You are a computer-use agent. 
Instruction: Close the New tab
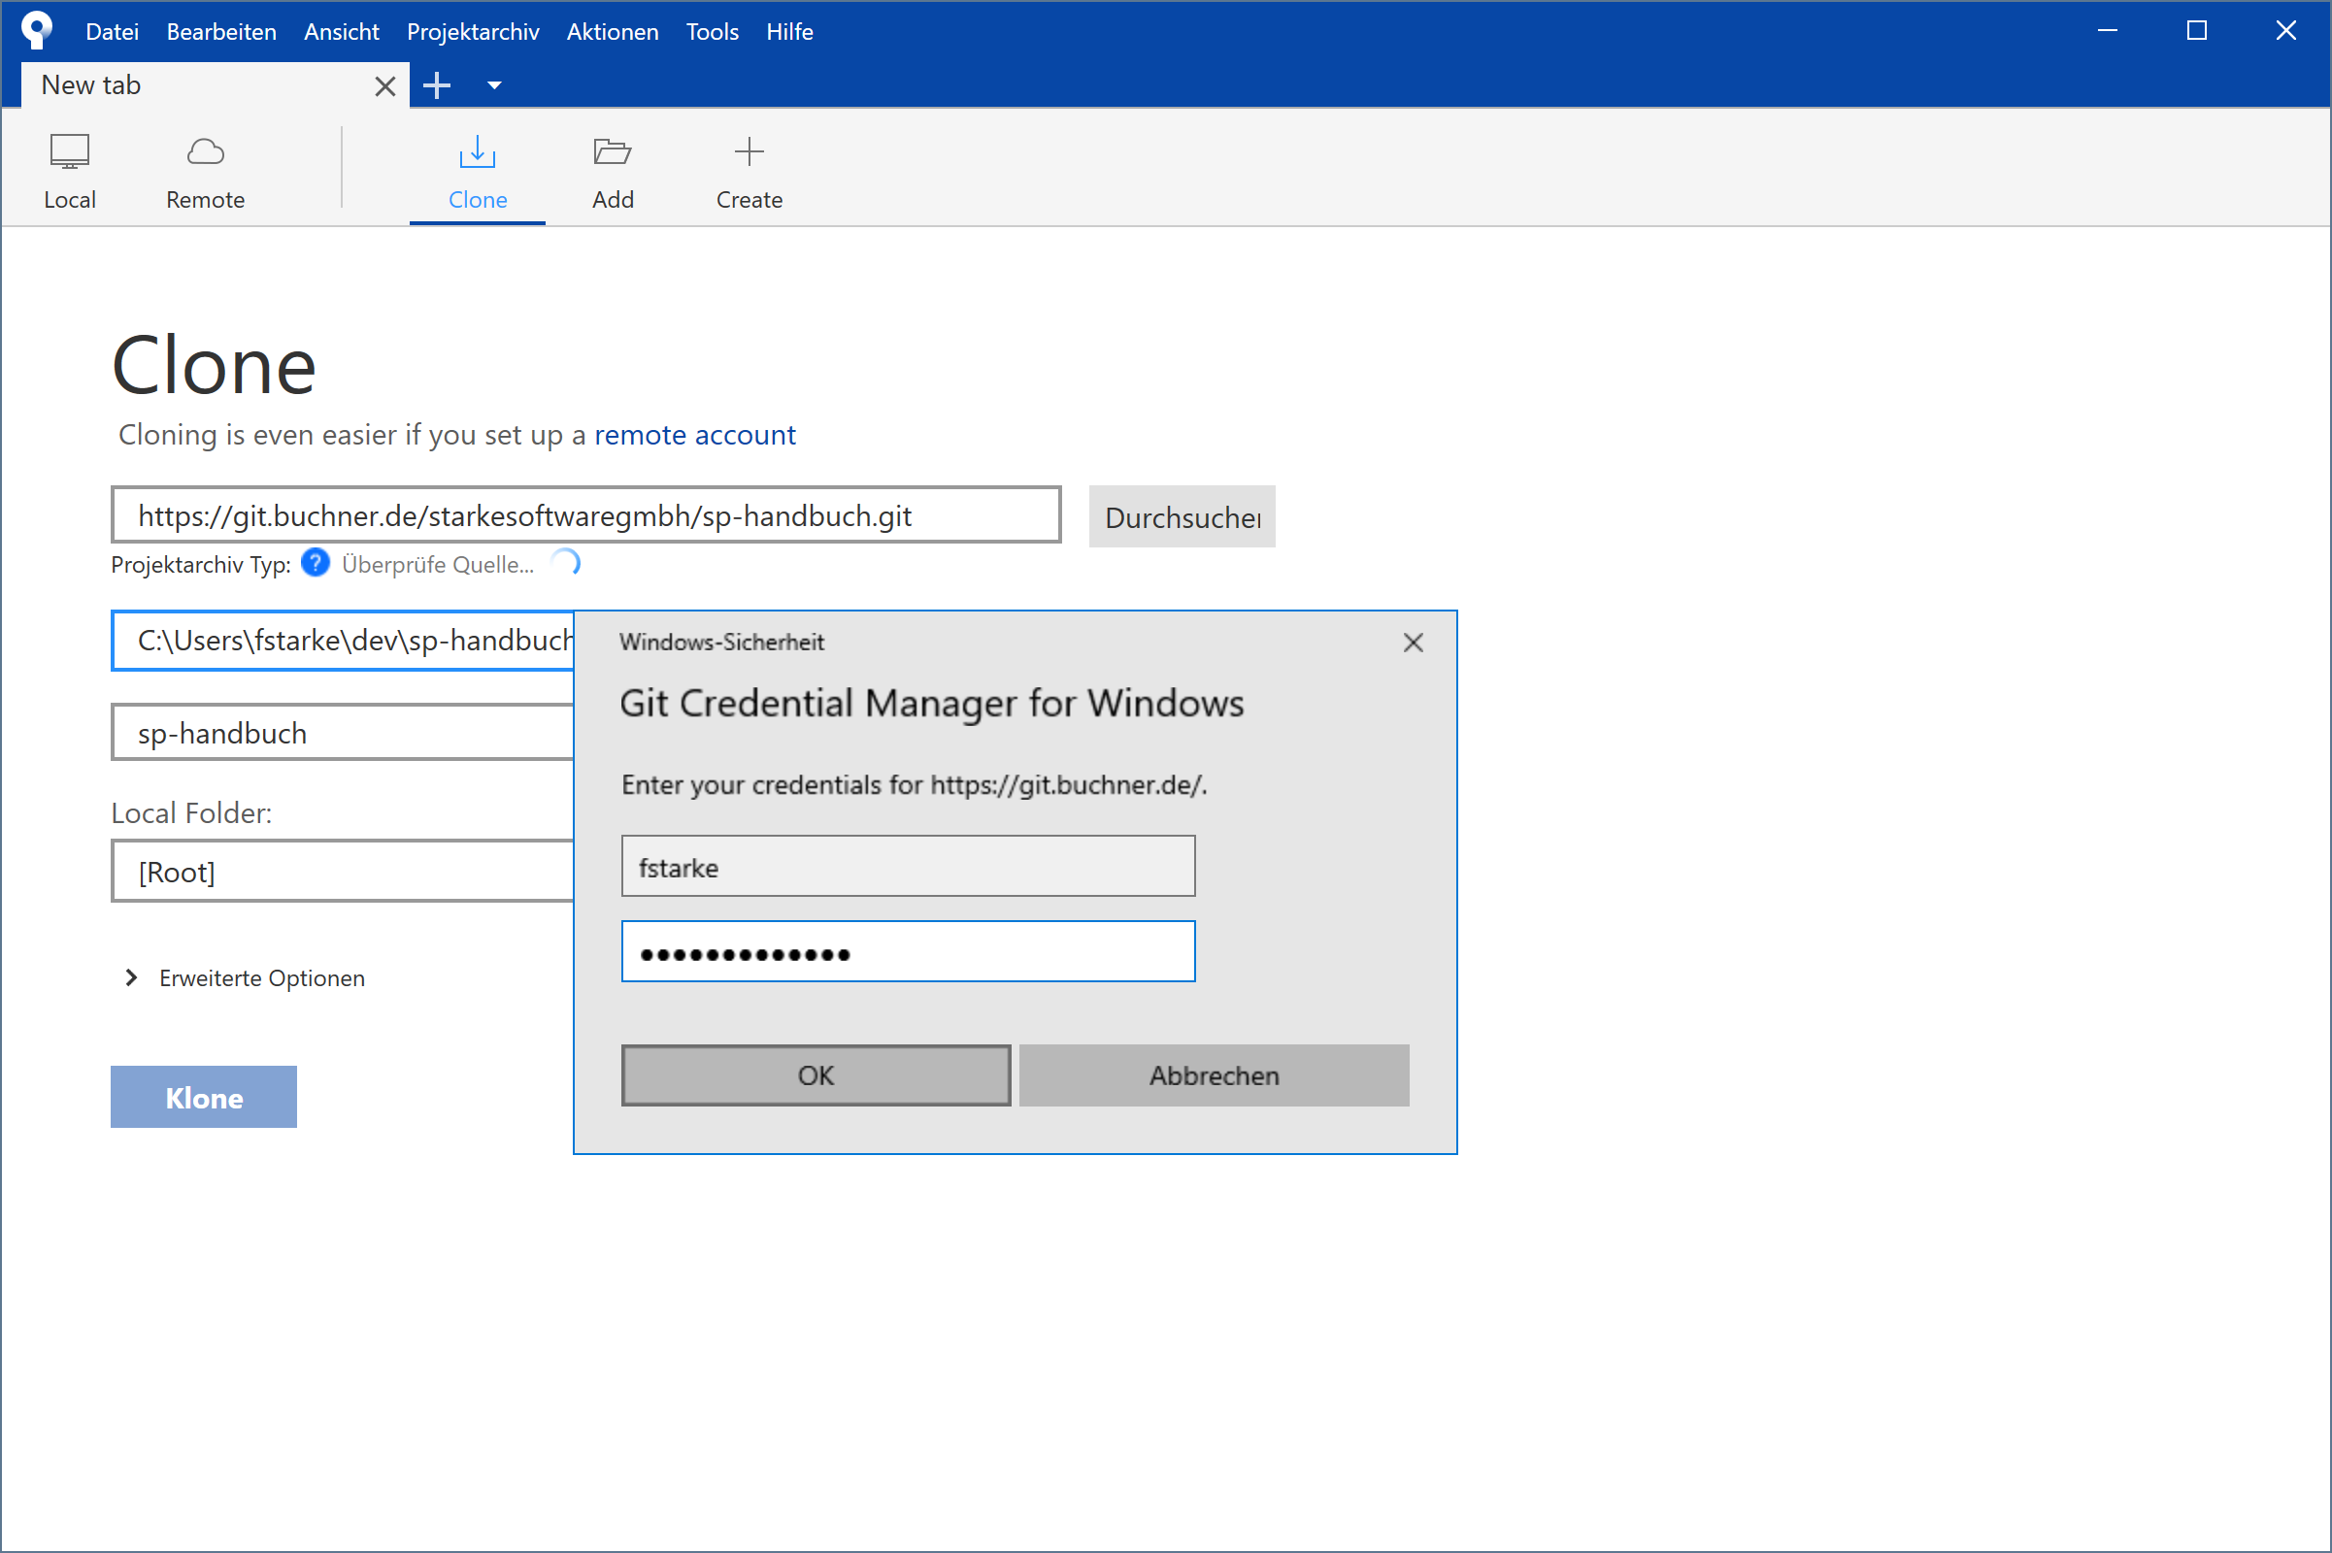(x=385, y=87)
